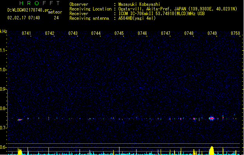Image resolution: width=244 pixels, height=155 pixels.
Task: Click the meteor count value 24
Action: click(56, 18)
